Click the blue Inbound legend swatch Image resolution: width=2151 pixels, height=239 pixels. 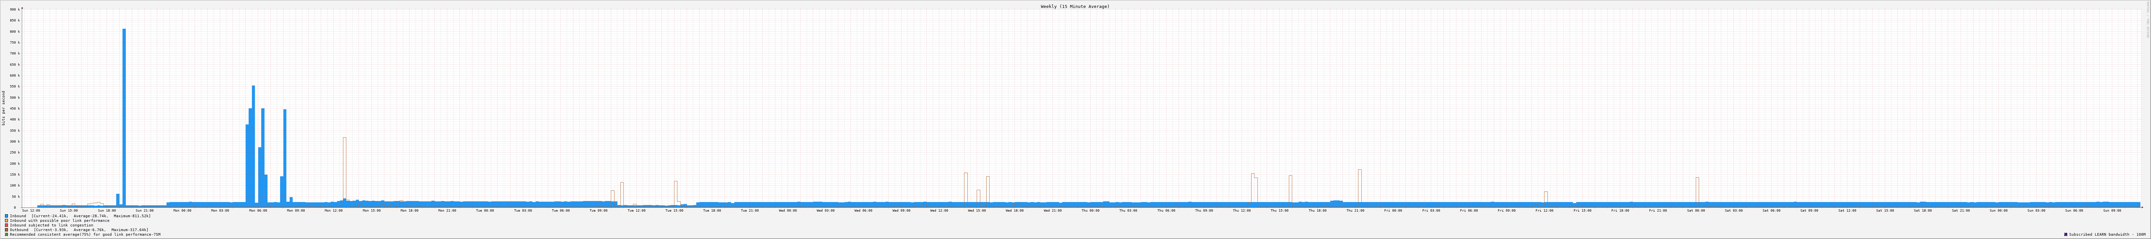coord(7,216)
